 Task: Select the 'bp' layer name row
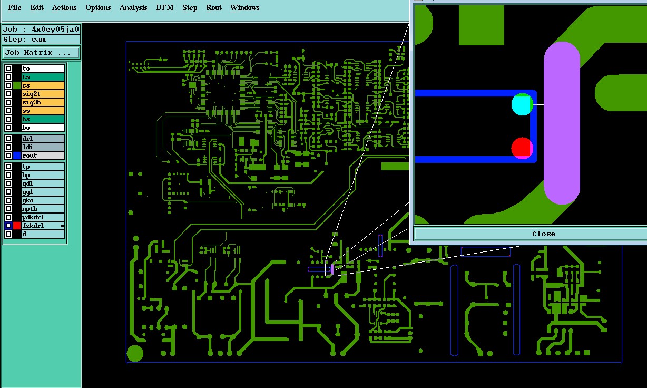tap(43, 175)
